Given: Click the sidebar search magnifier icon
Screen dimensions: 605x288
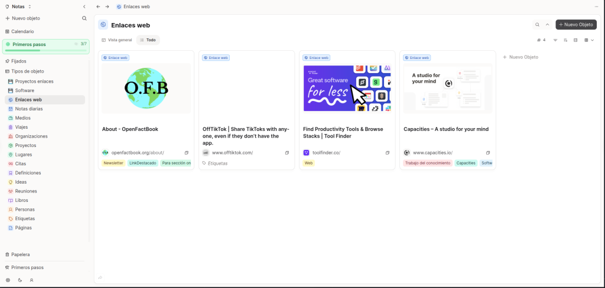Looking at the screenshot, I should (84, 18).
